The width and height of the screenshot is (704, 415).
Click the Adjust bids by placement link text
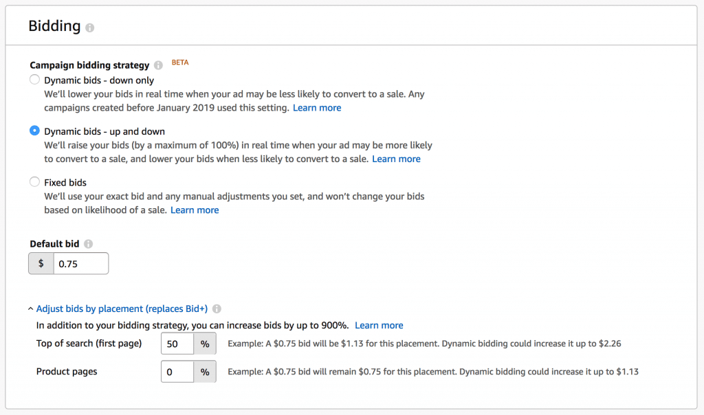[x=122, y=309]
